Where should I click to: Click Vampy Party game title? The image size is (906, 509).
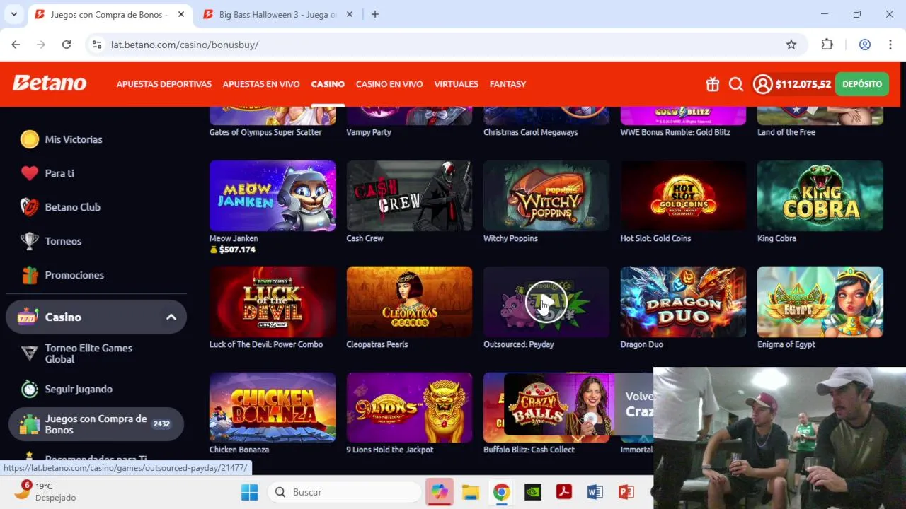coord(369,132)
